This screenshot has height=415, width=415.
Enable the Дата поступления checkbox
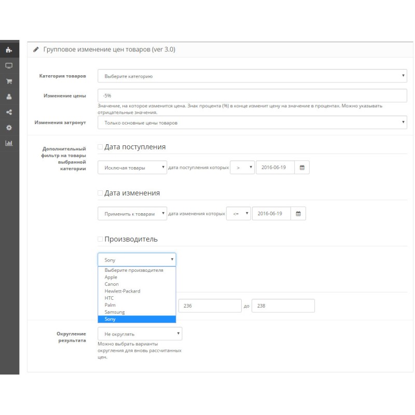click(101, 147)
